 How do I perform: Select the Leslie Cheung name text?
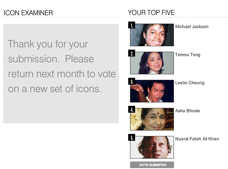click(190, 83)
